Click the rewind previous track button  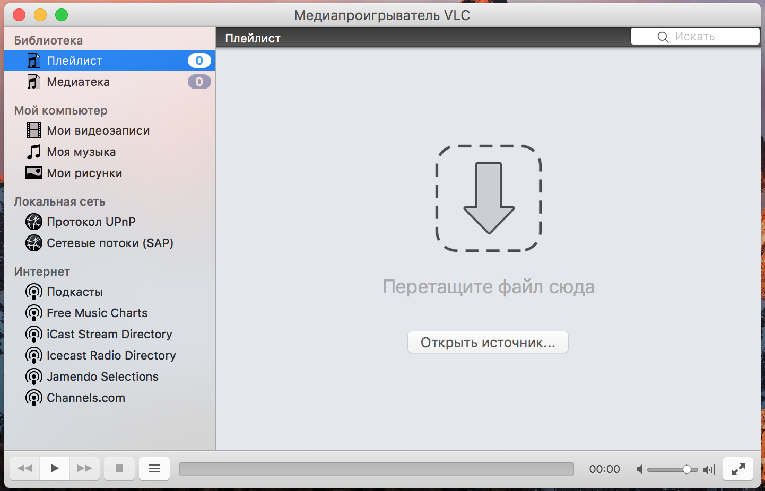click(x=25, y=469)
